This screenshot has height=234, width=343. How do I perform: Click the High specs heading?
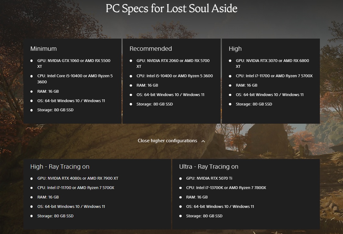point(235,49)
